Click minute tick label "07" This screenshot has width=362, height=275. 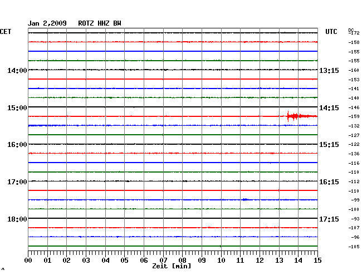coord(163,261)
